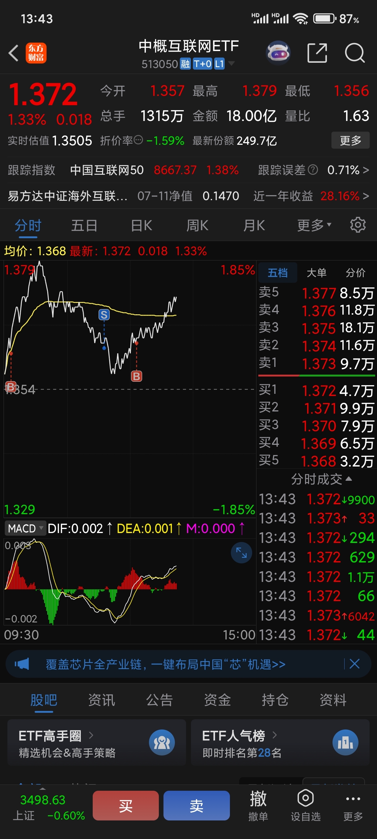377x839 pixels.
Task: Tap the red 买 buy button
Action: point(125,805)
